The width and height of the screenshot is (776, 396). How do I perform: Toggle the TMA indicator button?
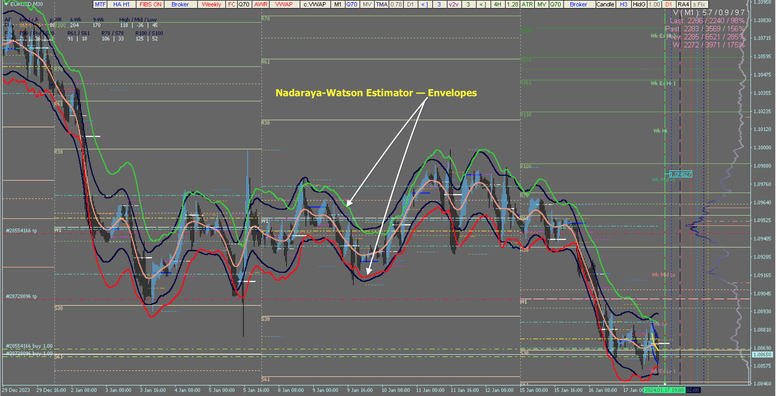click(x=381, y=4)
